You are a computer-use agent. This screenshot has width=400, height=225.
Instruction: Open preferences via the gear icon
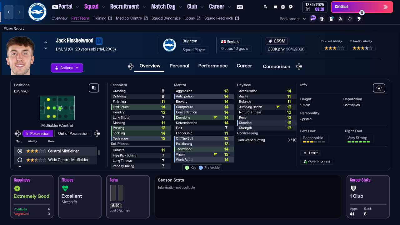290,6
